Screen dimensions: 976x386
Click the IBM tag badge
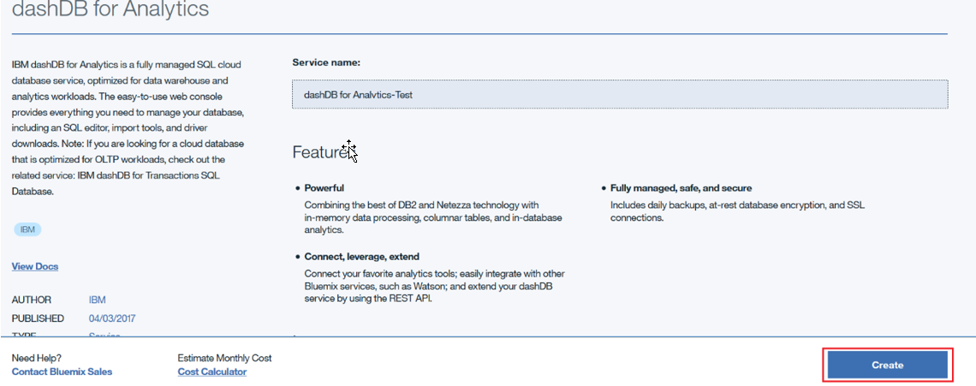click(x=27, y=229)
